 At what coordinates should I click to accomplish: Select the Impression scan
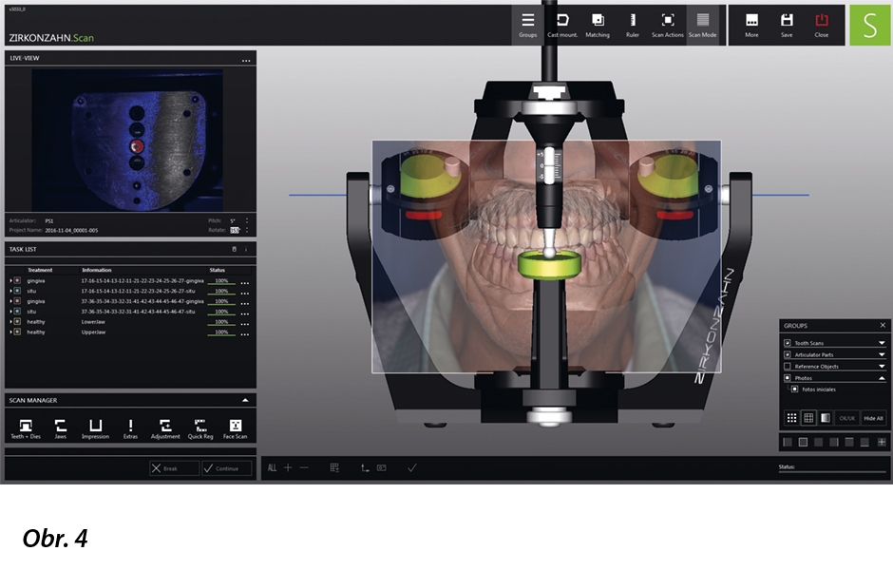95,428
